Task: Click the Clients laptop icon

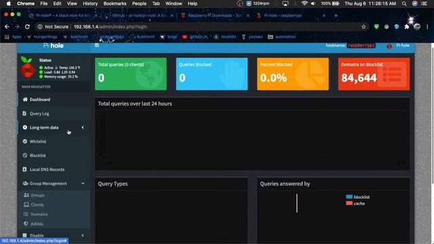Action: 26,205
